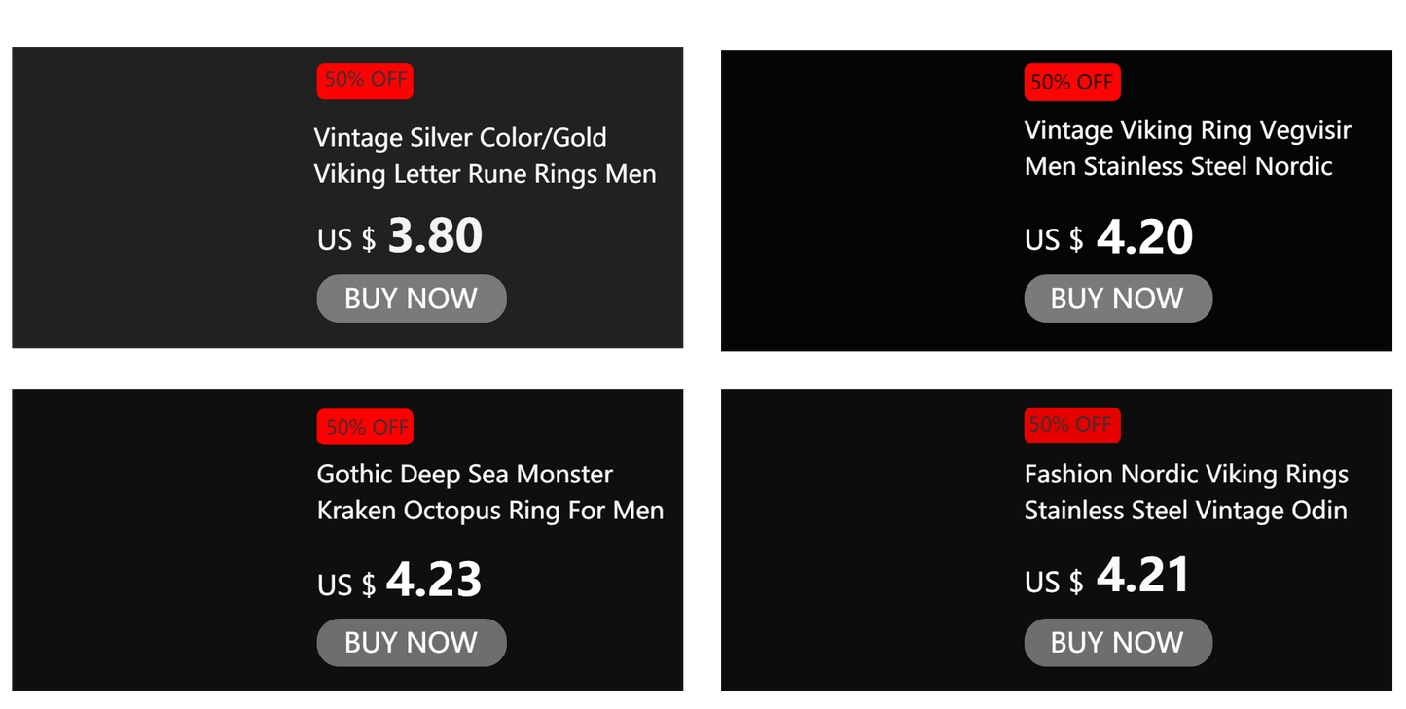Click BUY NOW for Vegvisir Viking Ring
1406x709 pixels.
1118,299
